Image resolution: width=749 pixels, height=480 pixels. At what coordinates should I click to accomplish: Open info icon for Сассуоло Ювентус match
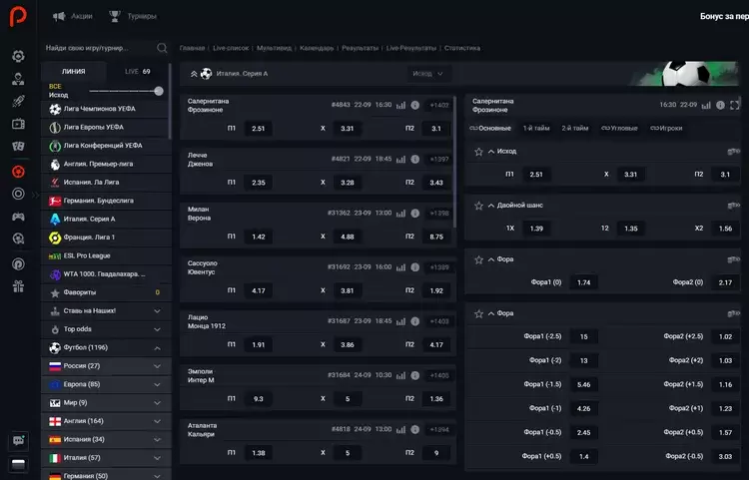[415, 267]
